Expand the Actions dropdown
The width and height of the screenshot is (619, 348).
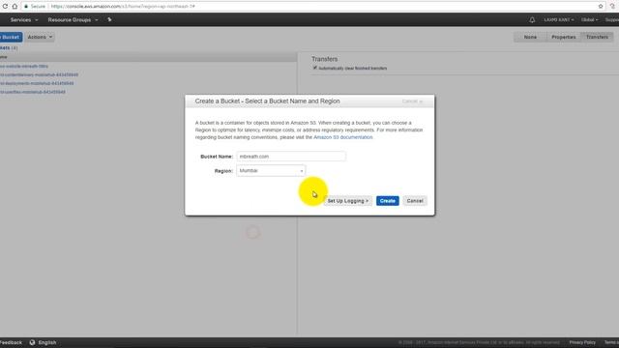click(x=40, y=37)
